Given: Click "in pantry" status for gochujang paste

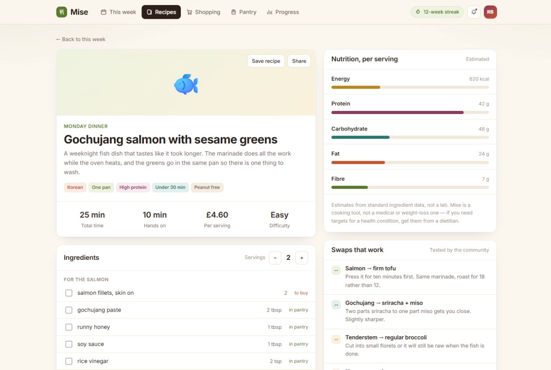Looking at the screenshot, I should [298, 310].
